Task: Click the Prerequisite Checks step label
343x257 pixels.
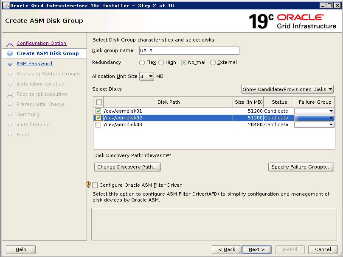Action: pos(41,104)
